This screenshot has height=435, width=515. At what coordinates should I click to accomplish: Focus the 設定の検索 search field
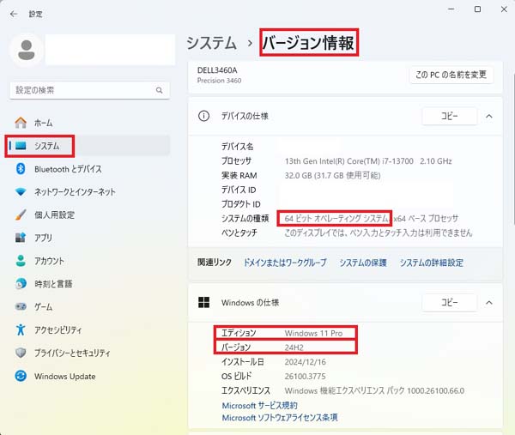coord(89,90)
